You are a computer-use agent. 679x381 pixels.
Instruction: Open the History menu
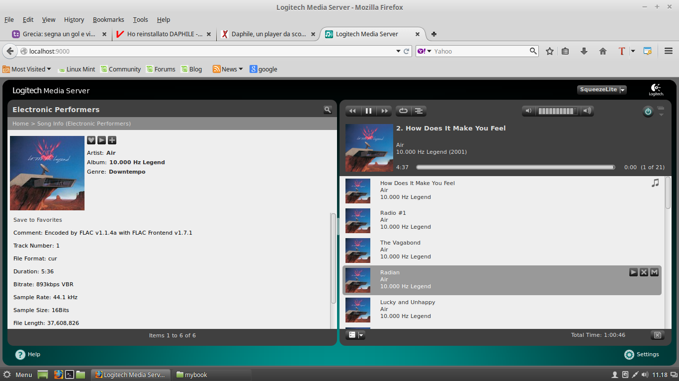[74, 20]
